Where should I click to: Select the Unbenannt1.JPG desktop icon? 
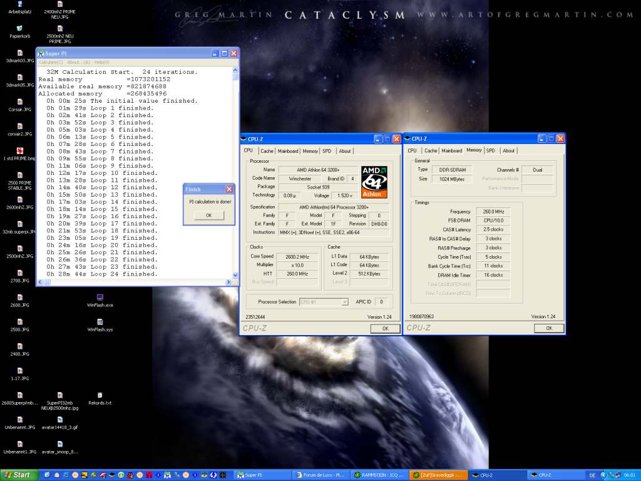pos(19,448)
